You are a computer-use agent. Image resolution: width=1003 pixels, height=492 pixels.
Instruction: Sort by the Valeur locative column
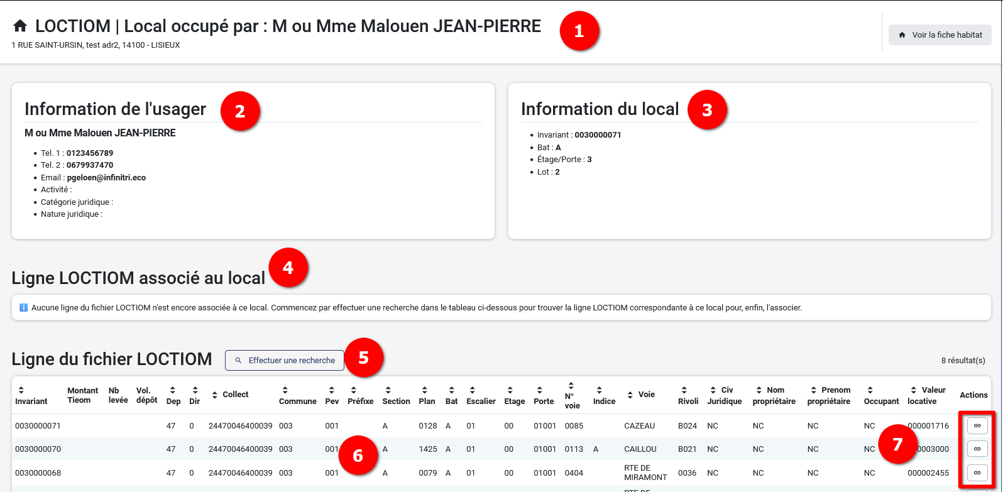point(913,390)
